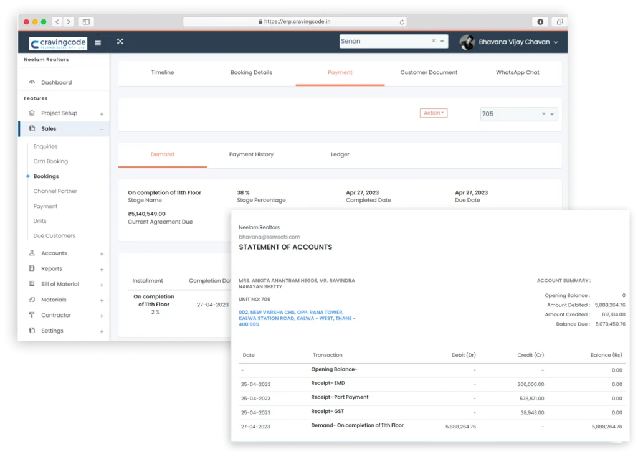Clear the Senon project selection
The image size is (638, 454).
(434, 42)
